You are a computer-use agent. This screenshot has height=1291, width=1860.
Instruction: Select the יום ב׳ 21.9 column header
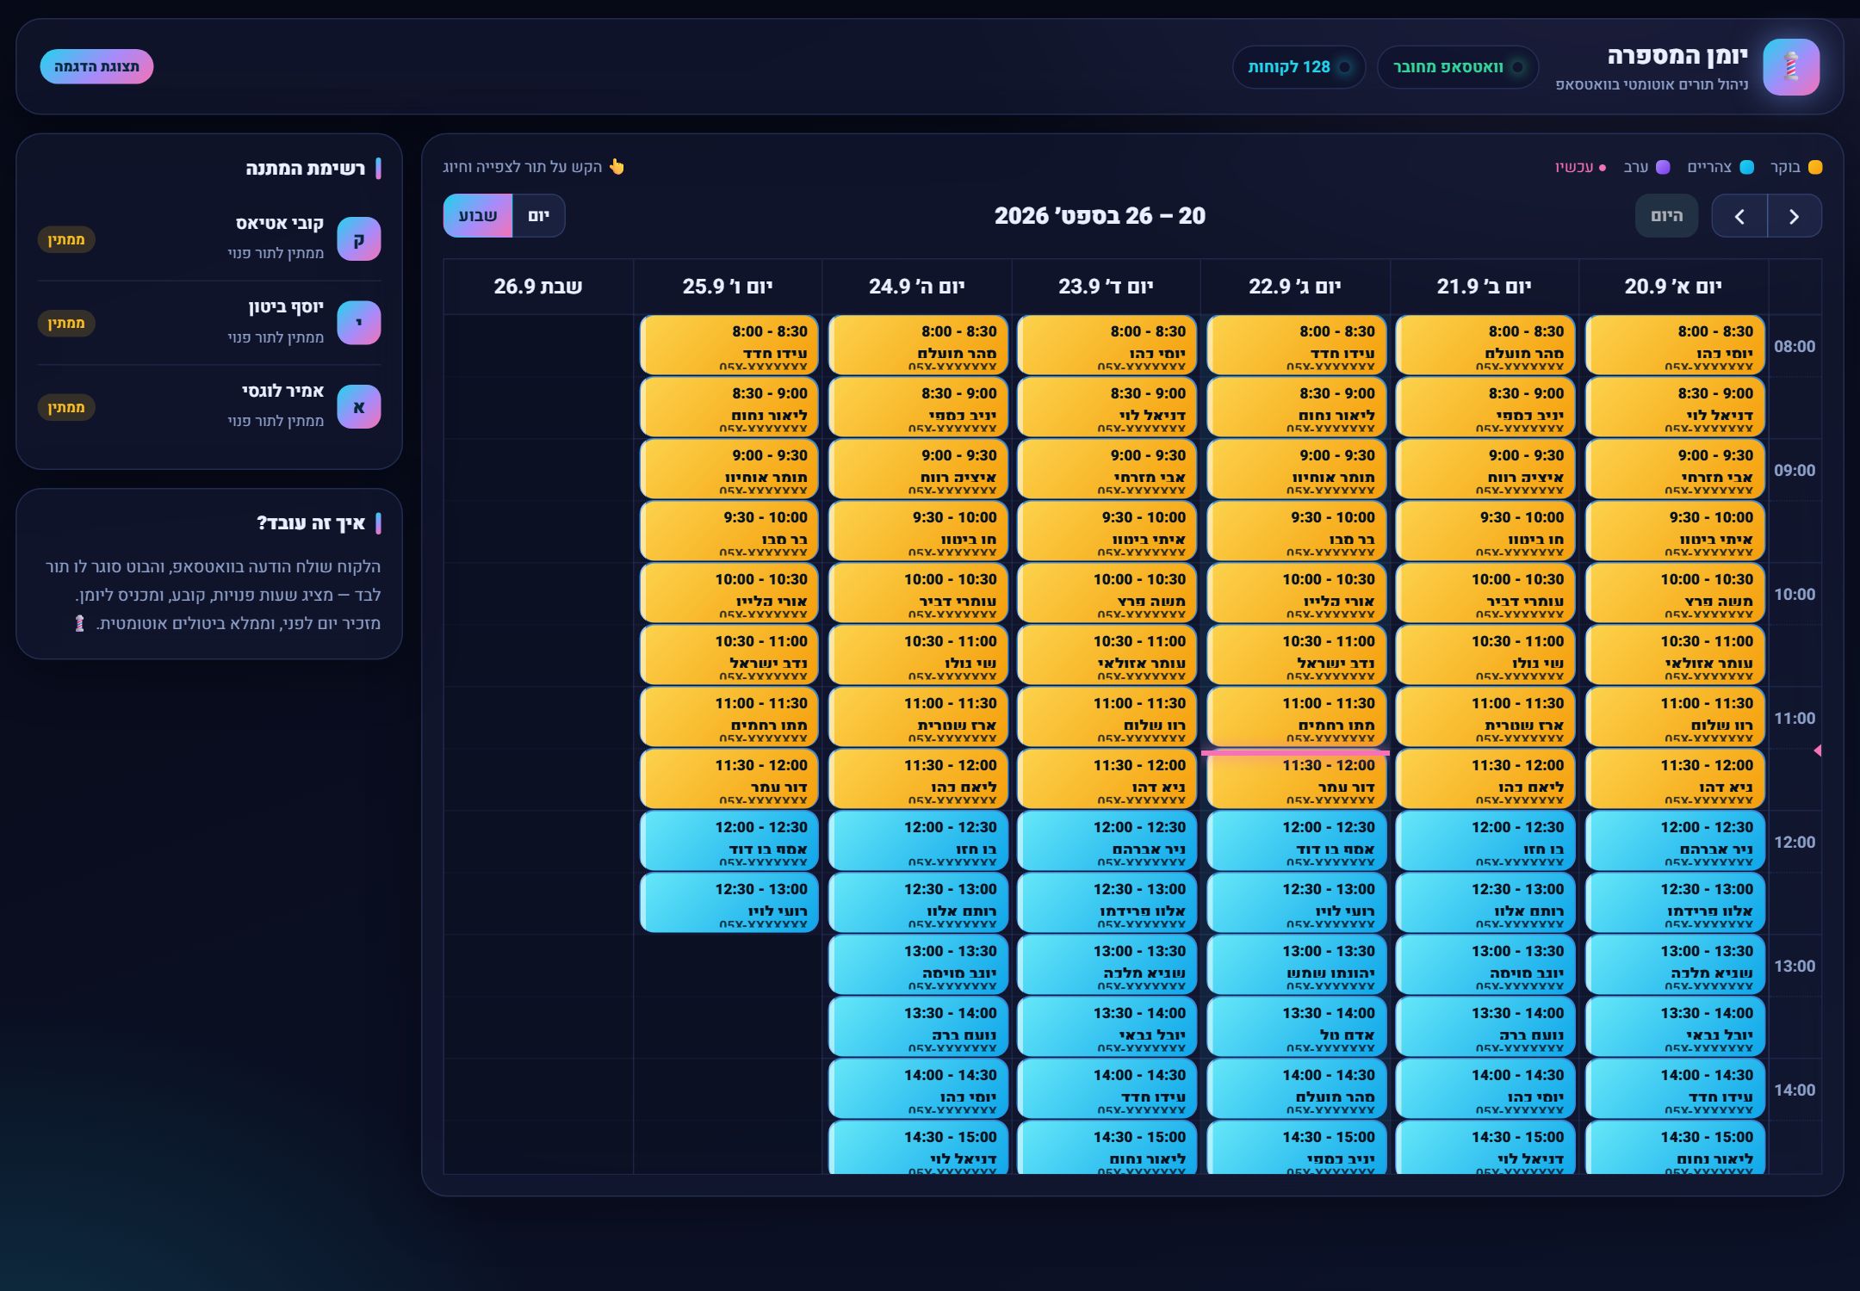tap(1485, 287)
